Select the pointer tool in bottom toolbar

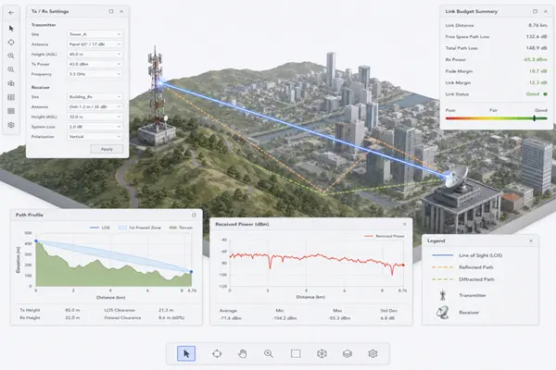186,353
